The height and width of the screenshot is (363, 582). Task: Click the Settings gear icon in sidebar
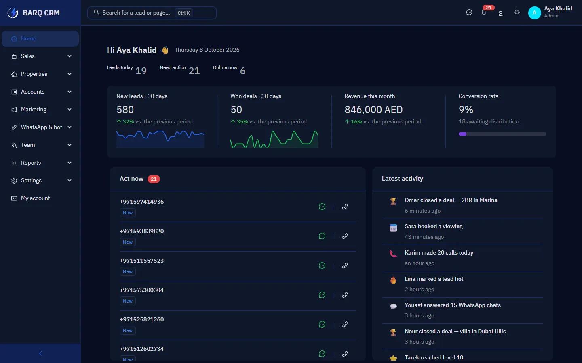tap(14, 181)
